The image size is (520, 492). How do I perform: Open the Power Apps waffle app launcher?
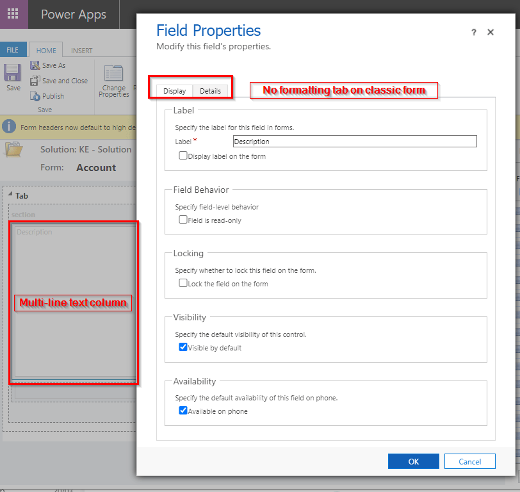pyautogui.click(x=13, y=14)
